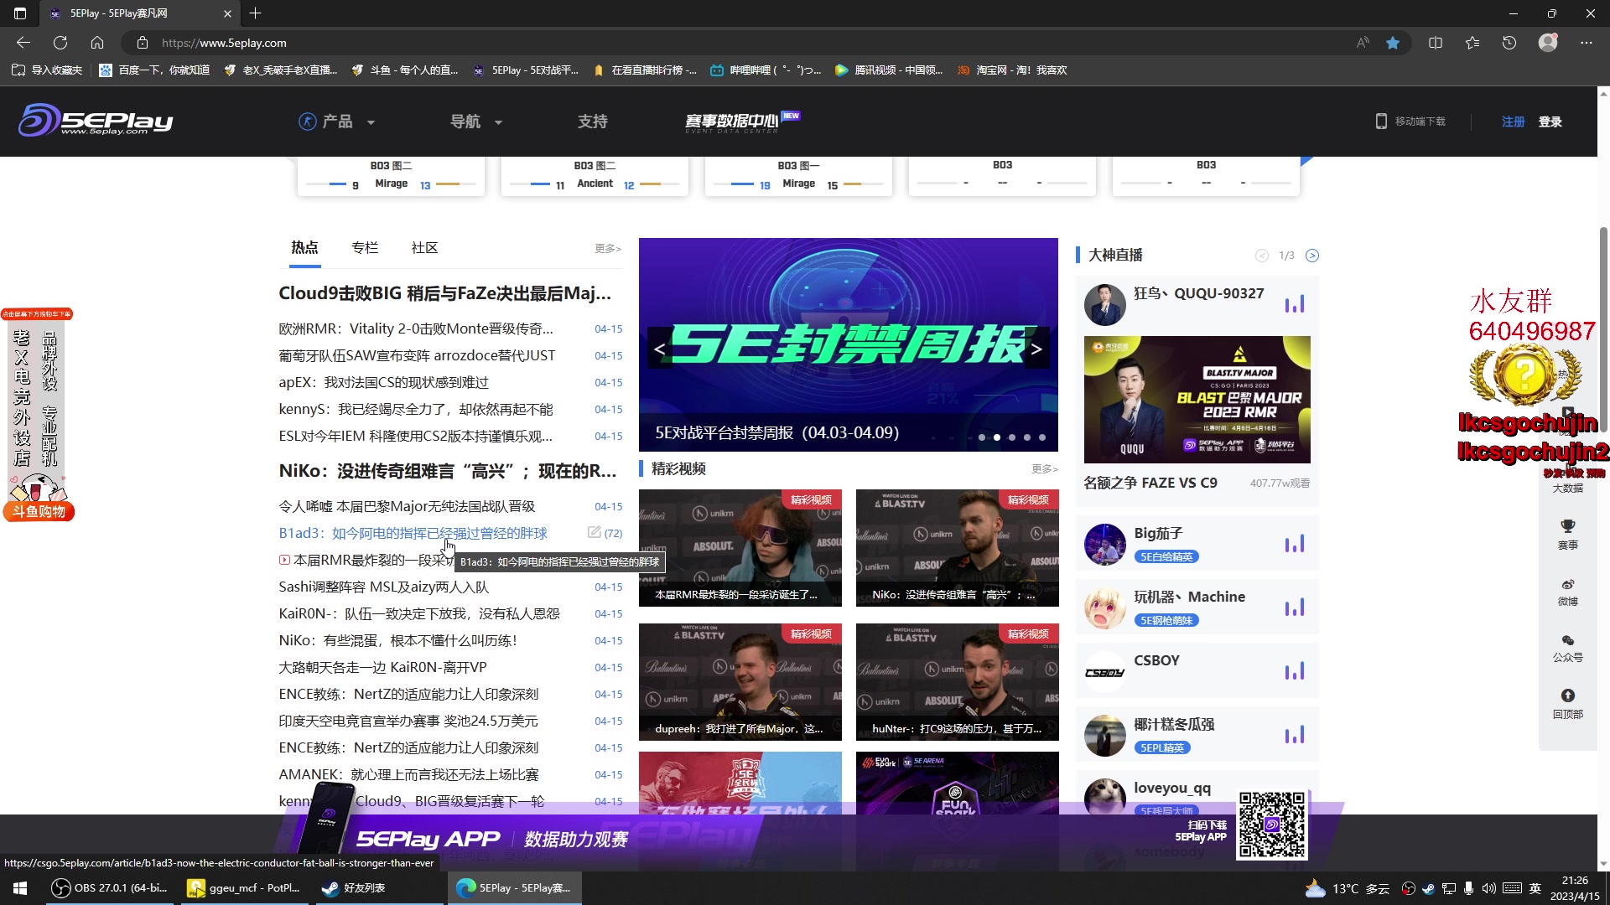Go to previous page of 大神直播
Image resolution: width=1610 pixels, height=905 pixels.
click(1262, 256)
